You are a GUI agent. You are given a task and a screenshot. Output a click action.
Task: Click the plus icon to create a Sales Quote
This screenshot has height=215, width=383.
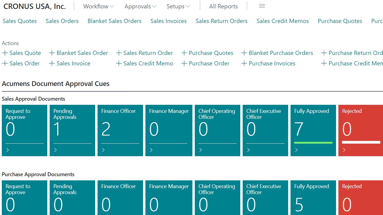click(x=4, y=53)
